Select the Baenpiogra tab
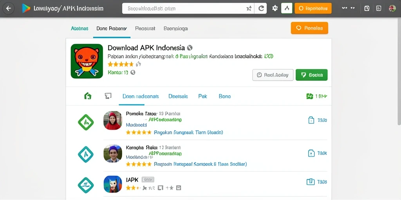 coord(176,29)
